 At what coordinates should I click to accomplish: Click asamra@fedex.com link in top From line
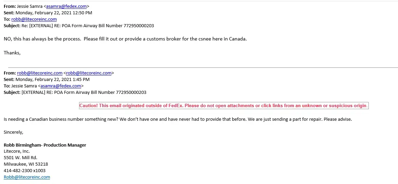point(67,6)
